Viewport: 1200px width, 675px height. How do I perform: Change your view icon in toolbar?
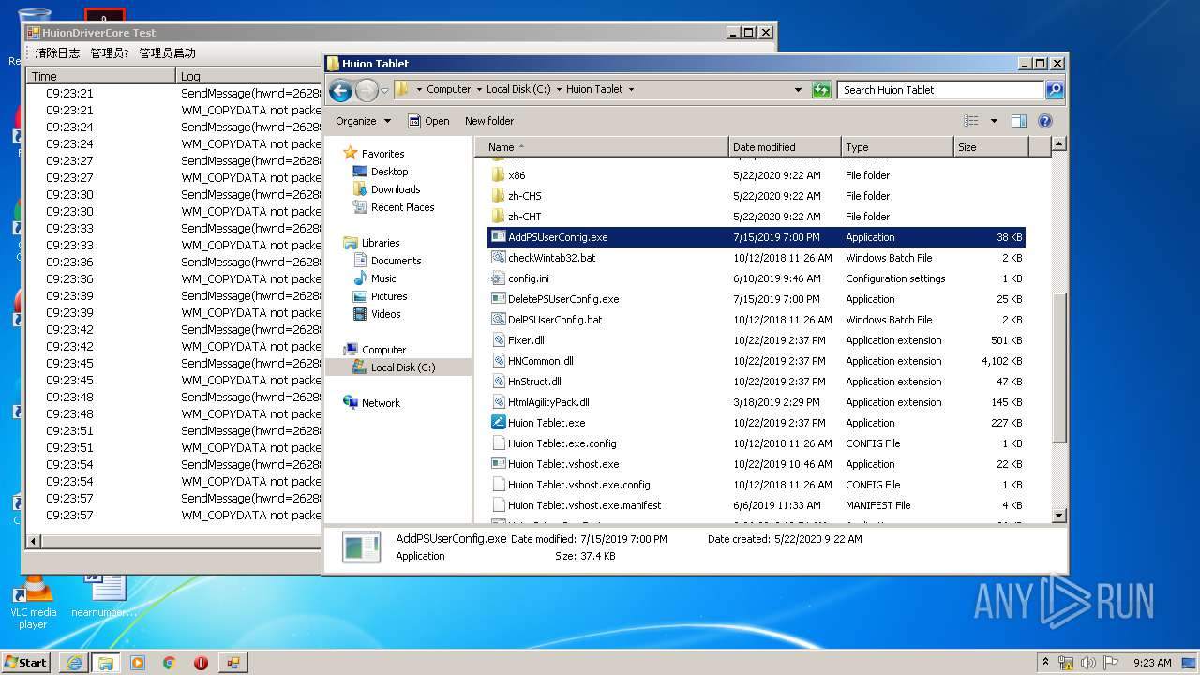[x=971, y=121]
